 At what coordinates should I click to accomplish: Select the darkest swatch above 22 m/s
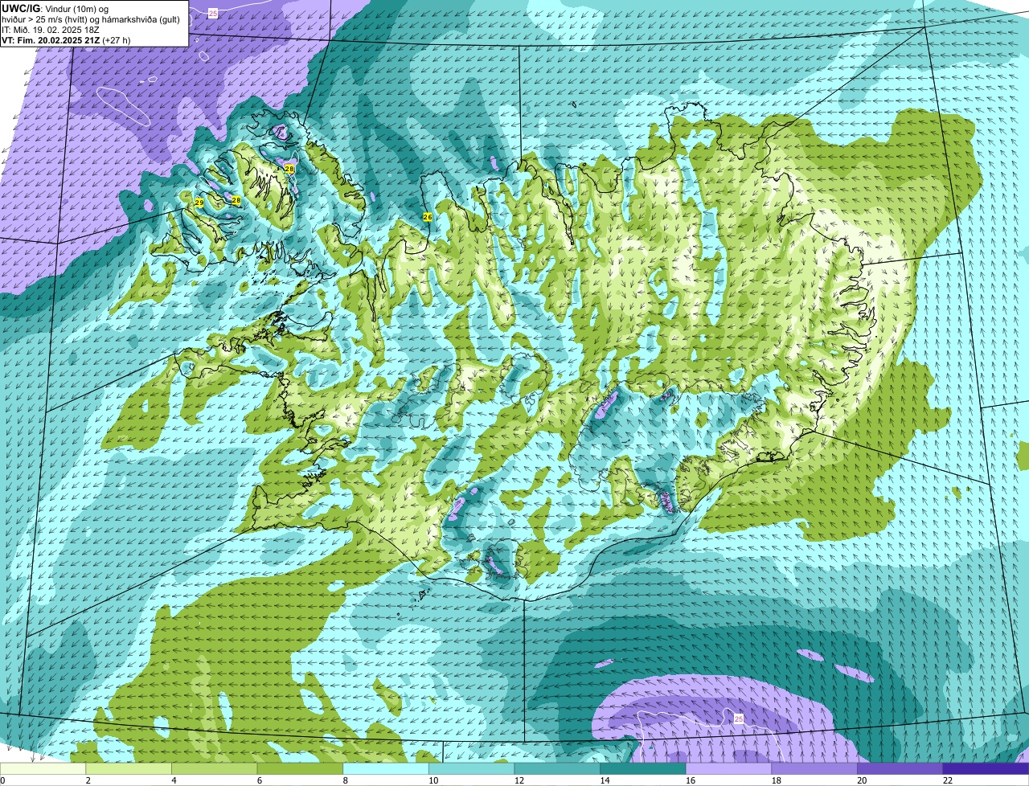pyautogui.click(x=986, y=769)
